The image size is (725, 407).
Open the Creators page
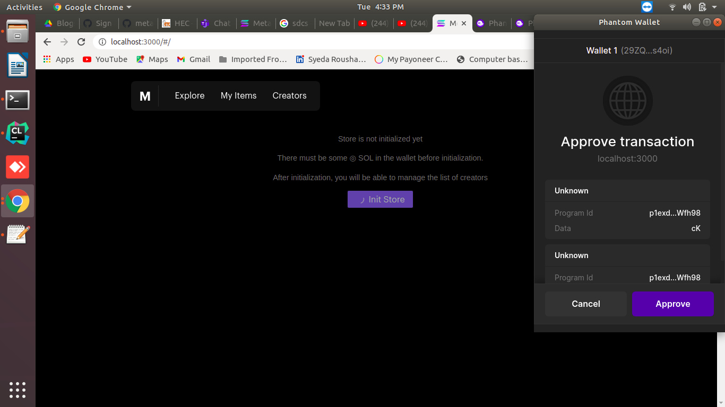coord(289,96)
